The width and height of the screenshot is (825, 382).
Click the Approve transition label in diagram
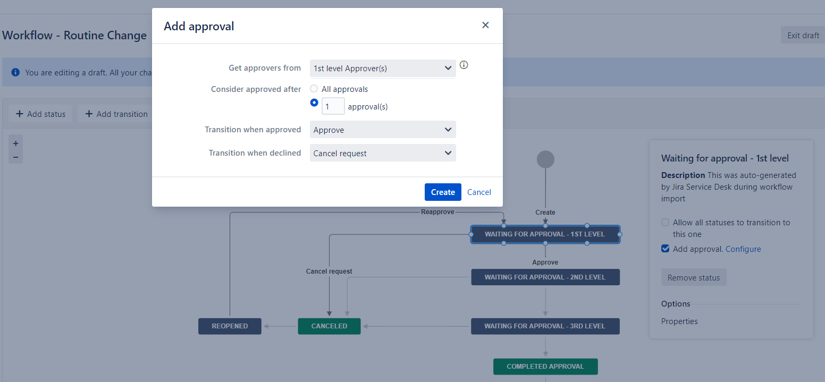(x=545, y=262)
